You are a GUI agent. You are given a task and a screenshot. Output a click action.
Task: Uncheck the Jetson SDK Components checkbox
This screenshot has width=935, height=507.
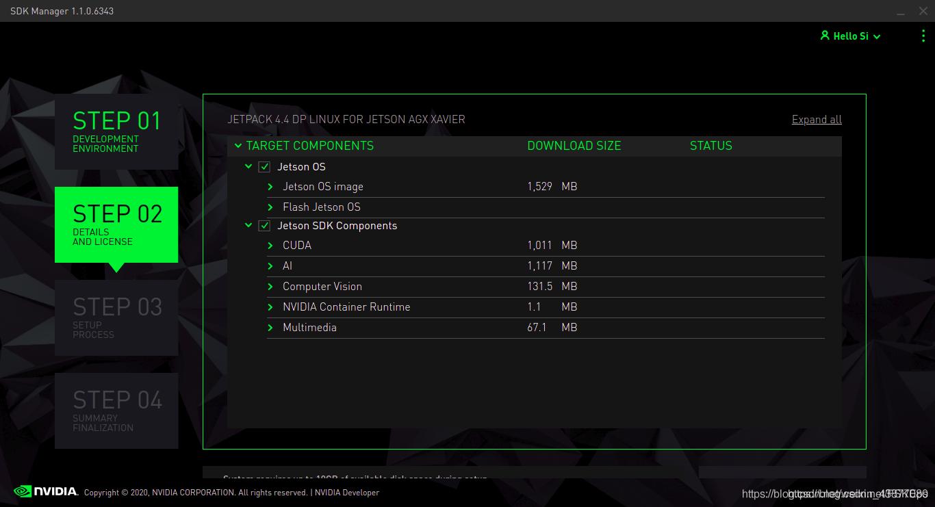[x=264, y=226]
